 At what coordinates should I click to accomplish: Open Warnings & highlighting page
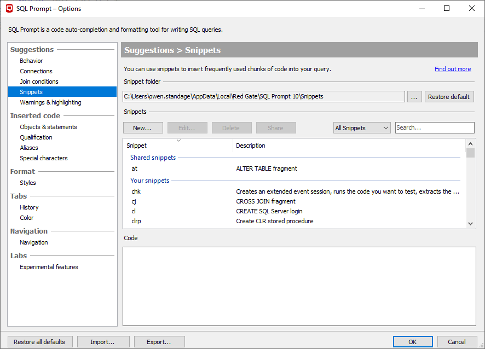pos(50,102)
